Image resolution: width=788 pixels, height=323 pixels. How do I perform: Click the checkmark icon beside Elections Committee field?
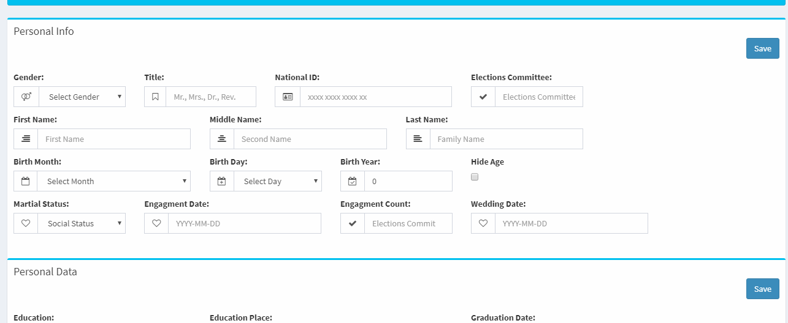(x=483, y=97)
